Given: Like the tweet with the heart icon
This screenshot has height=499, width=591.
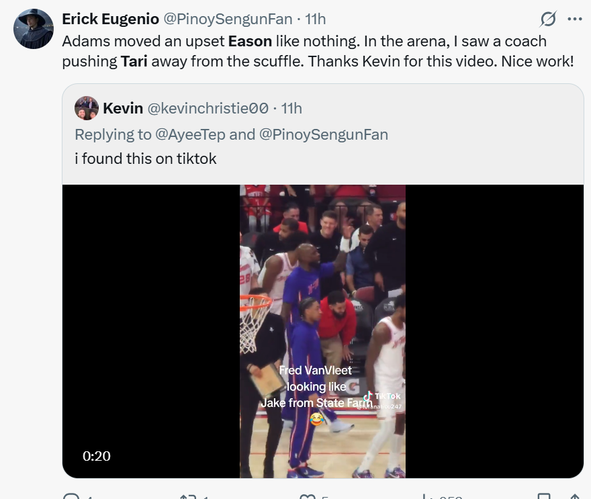Looking at the screenshot, I should [307, 497].
